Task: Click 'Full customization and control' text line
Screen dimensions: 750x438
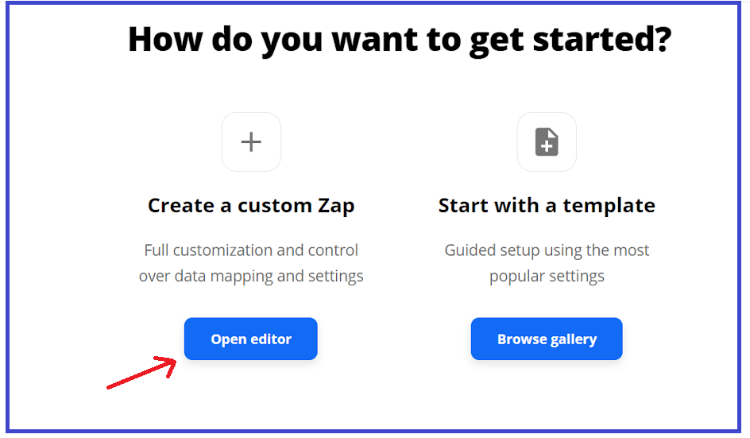Action: coord(251,250)
